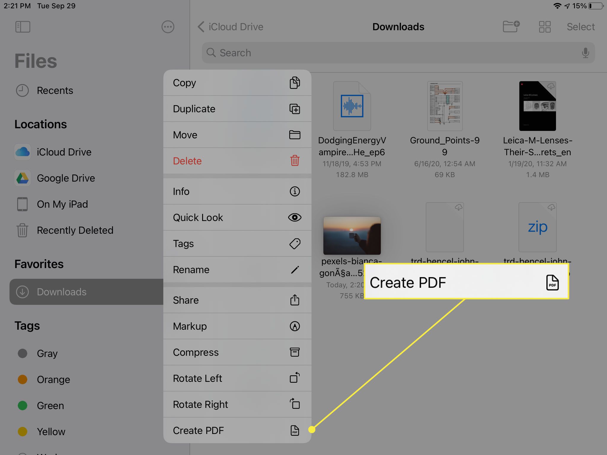
Task: Select the On My iPad location
Action: point(63,204)
